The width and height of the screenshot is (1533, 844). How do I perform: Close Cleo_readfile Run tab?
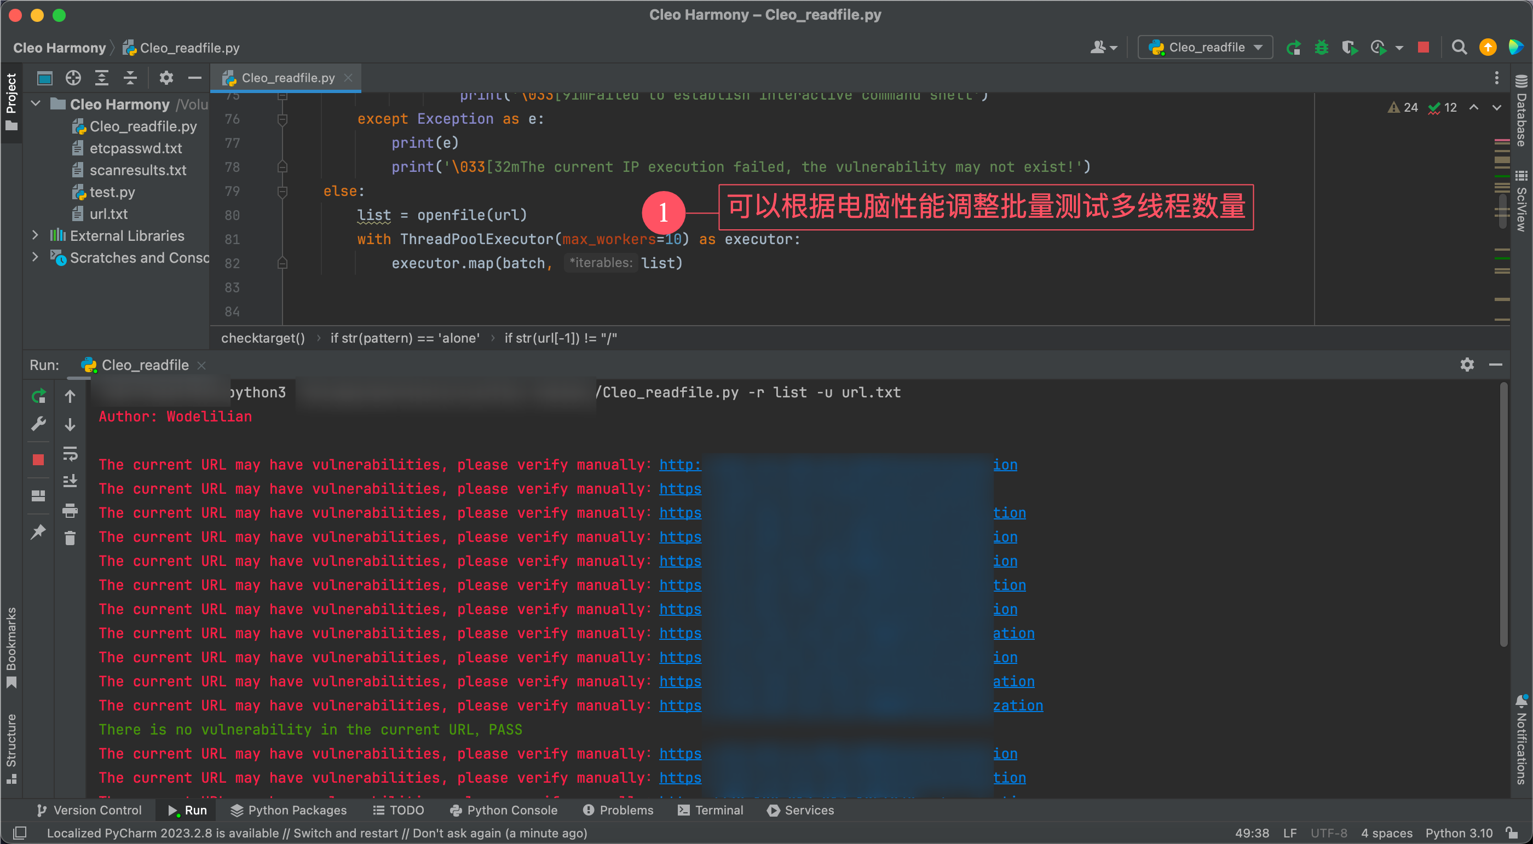pos(201,365)
